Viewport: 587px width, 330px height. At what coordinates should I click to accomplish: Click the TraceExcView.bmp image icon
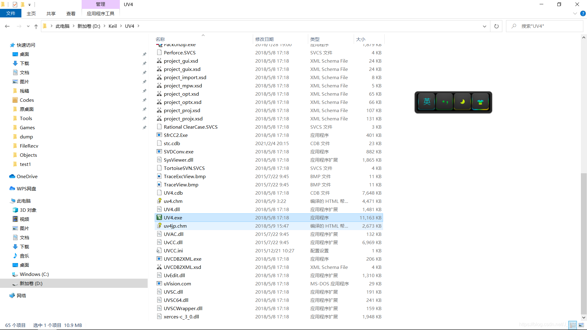click(159, 176)
